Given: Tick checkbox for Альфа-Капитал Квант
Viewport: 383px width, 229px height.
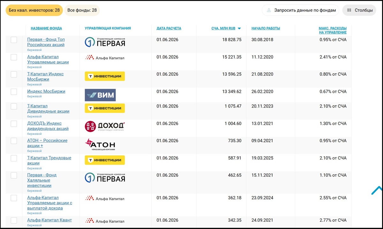Looking at the screenshot, I should point(14,220).
